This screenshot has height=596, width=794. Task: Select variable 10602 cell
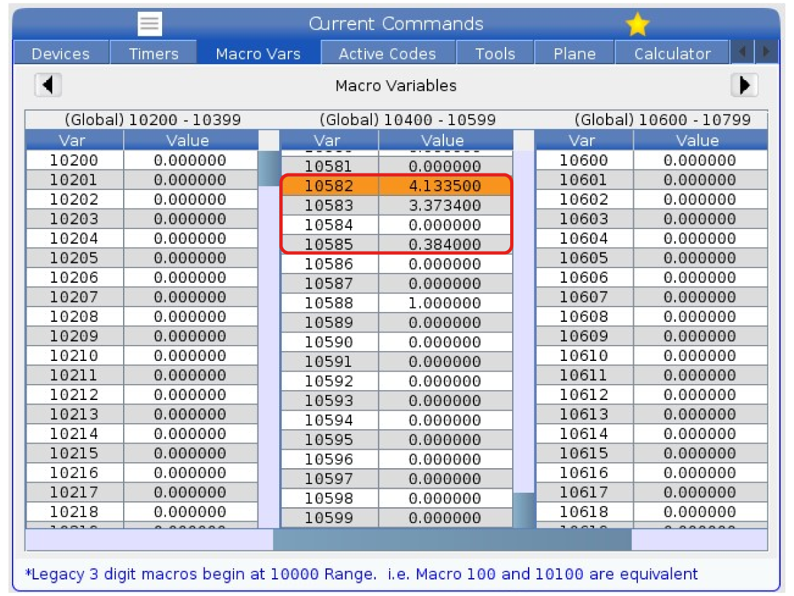tap(584, 199)
